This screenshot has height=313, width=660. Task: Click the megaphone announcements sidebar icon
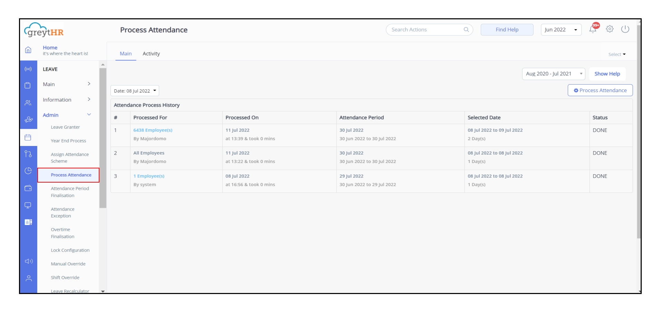29,261
